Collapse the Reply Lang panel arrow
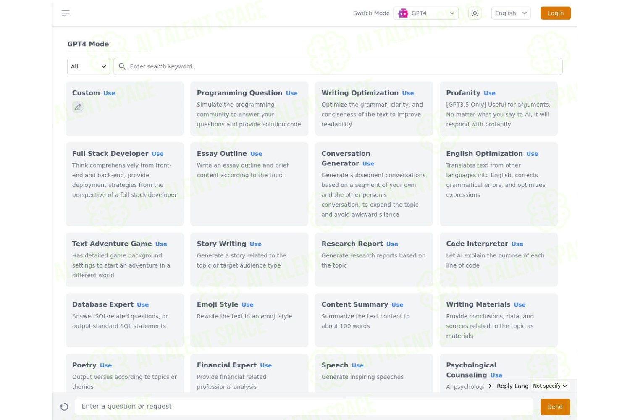This screenshot has height=420, width=630. pyautogui.click(x=490, y=386)
